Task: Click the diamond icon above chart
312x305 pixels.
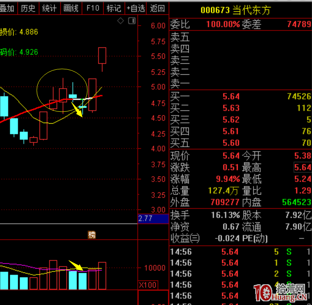Action: (x=120, y=21)
